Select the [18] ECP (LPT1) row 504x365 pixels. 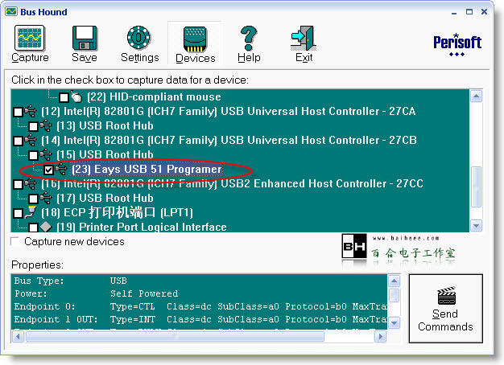click(117, 212)
